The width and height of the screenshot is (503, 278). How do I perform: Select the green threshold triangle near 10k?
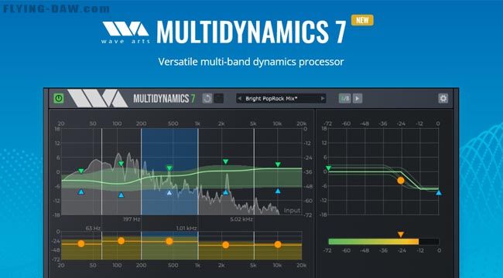[x=278, y=164]
